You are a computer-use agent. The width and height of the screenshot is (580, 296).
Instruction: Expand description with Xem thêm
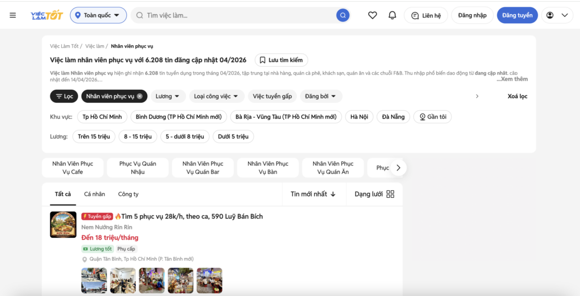(x=512, y=79)
